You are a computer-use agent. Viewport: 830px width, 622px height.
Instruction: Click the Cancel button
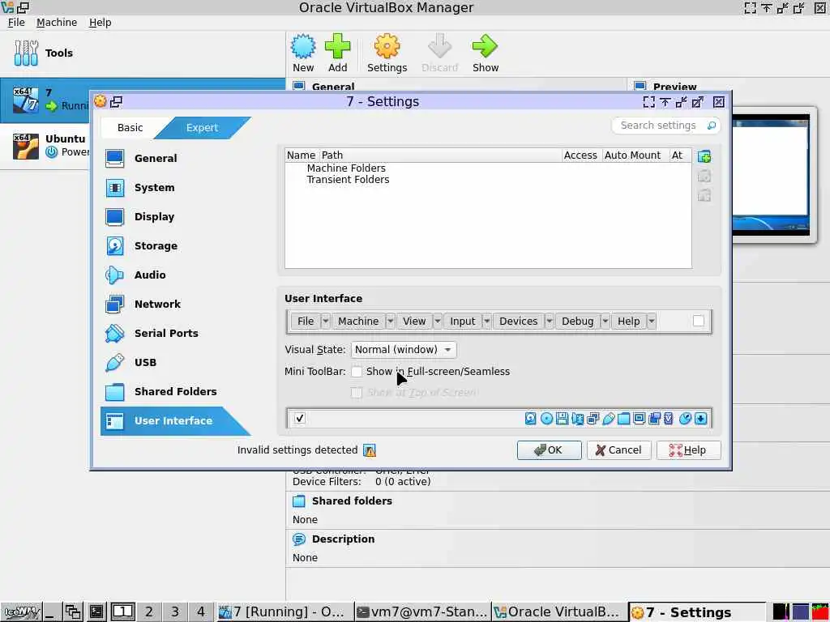(618, 450)
